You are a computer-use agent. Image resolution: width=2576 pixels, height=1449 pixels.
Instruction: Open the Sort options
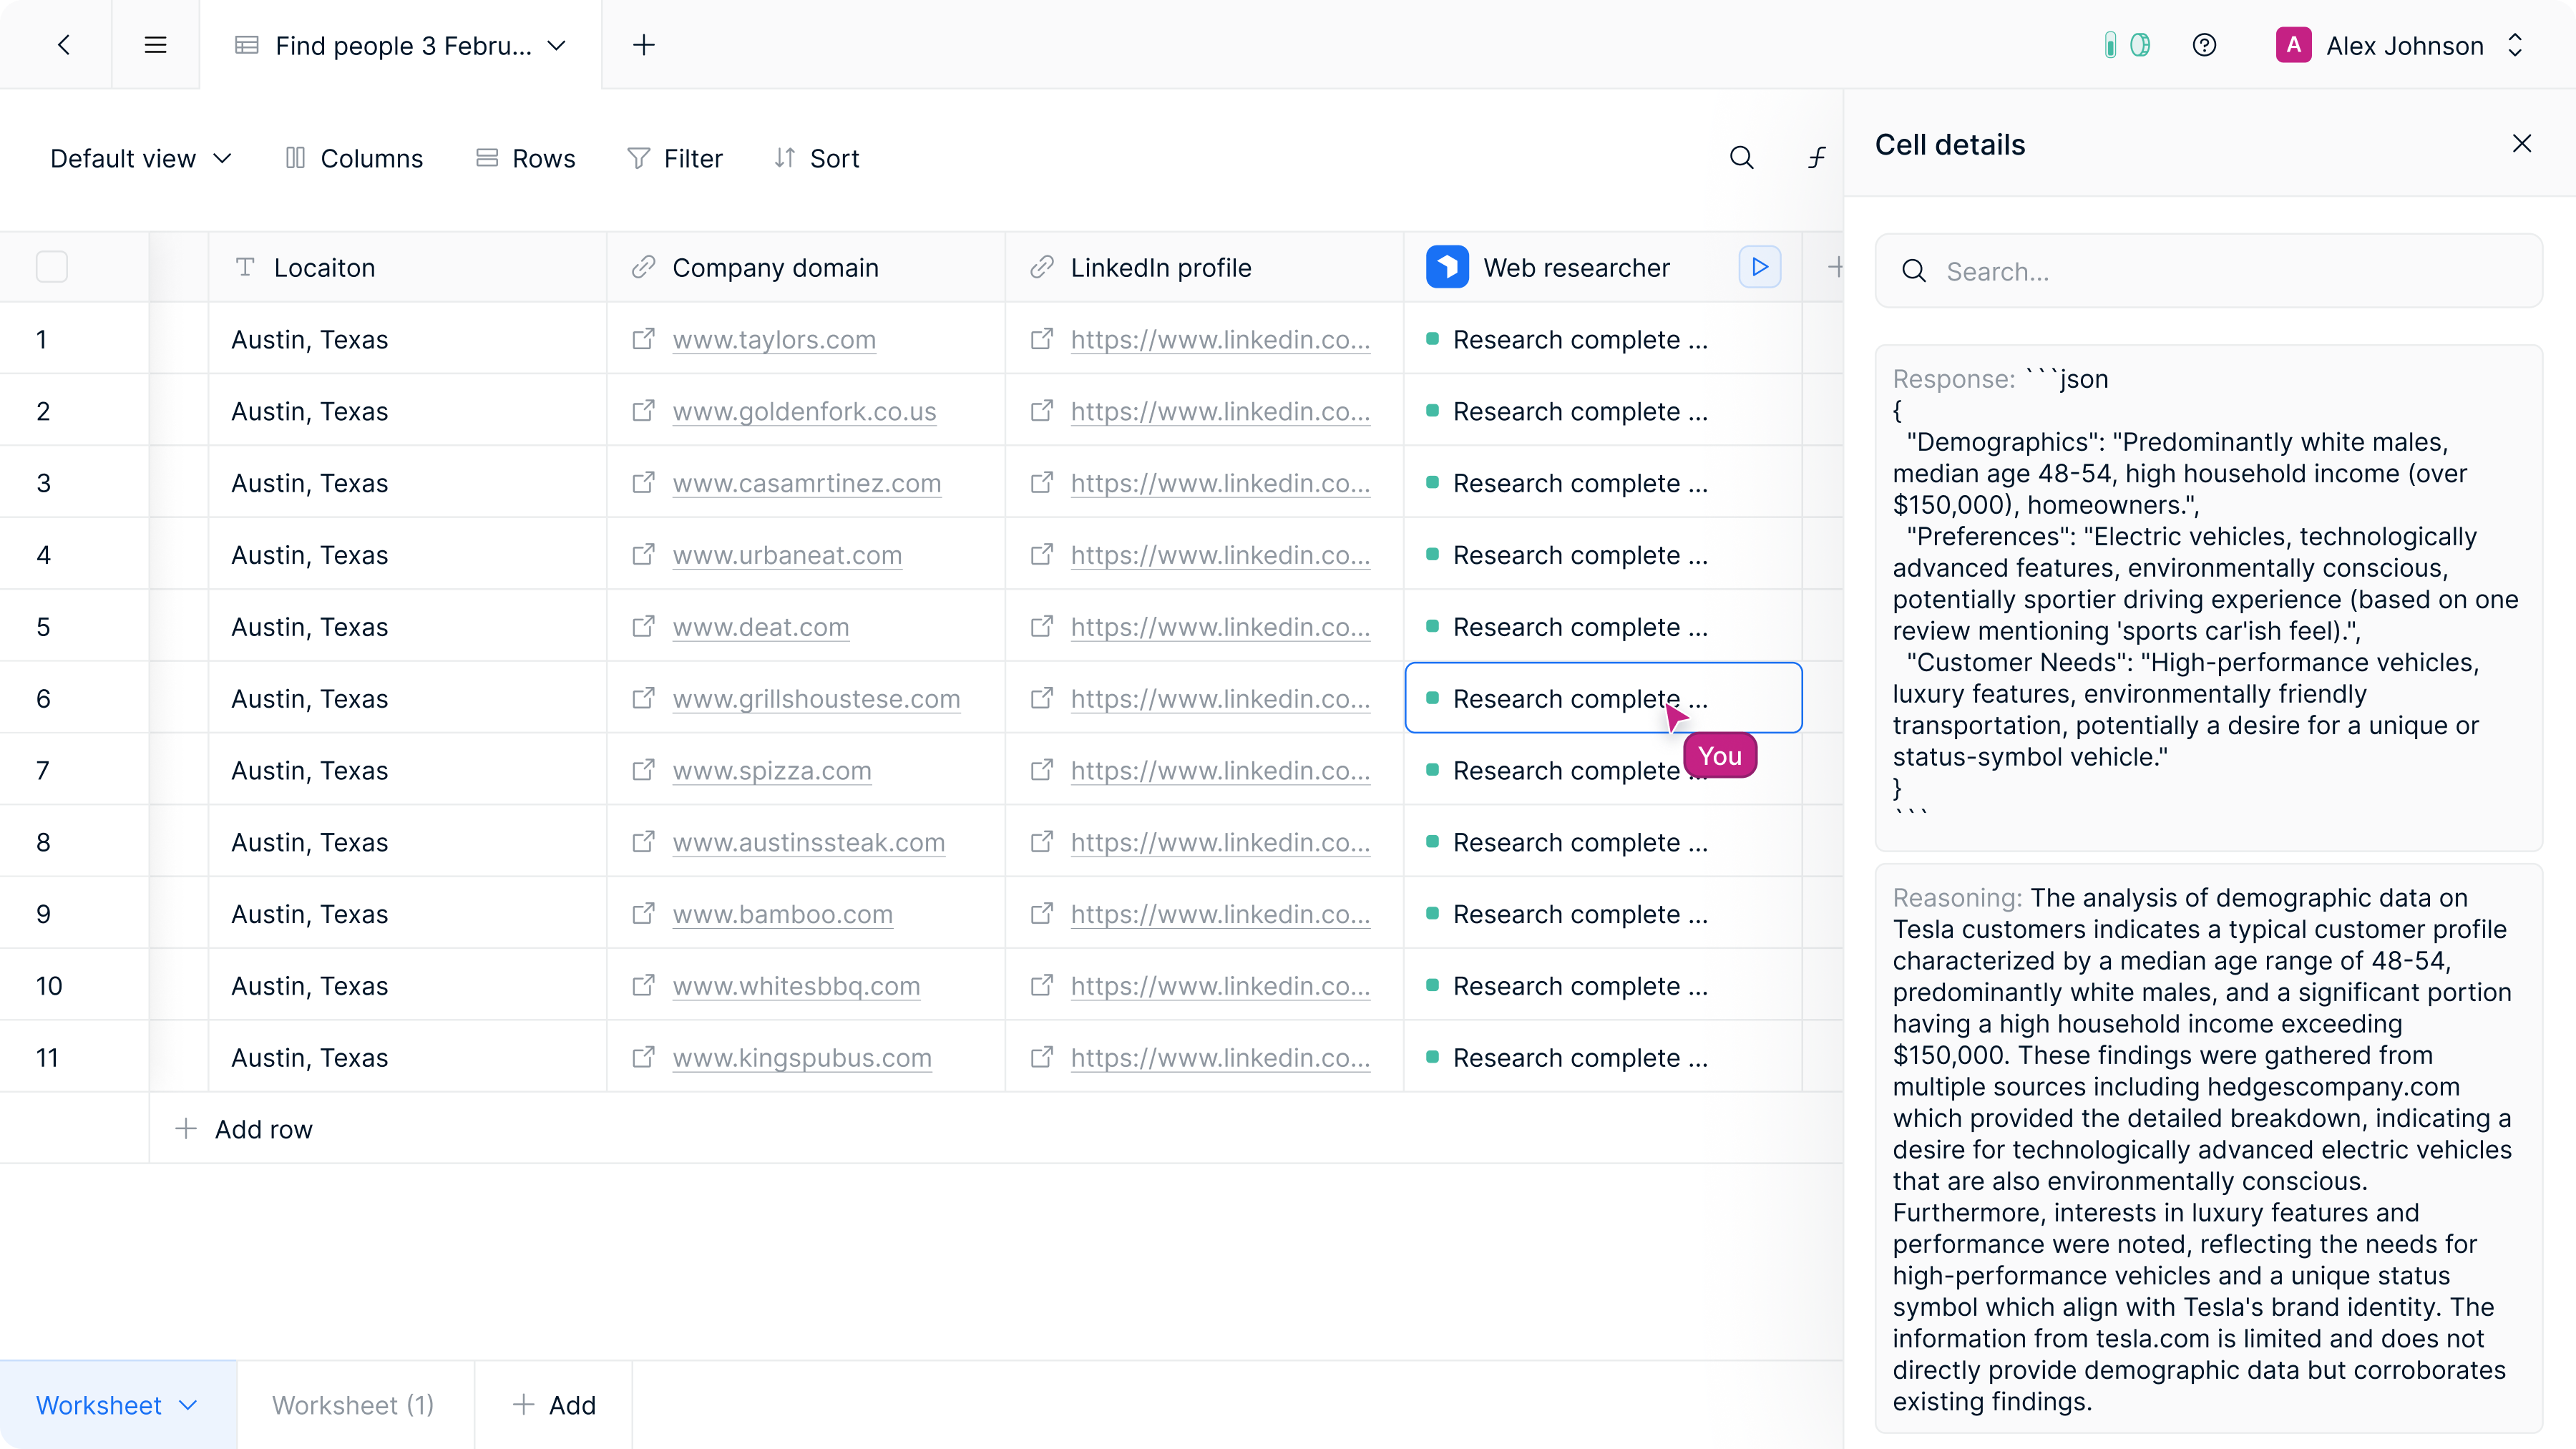[x=816, y=158]
